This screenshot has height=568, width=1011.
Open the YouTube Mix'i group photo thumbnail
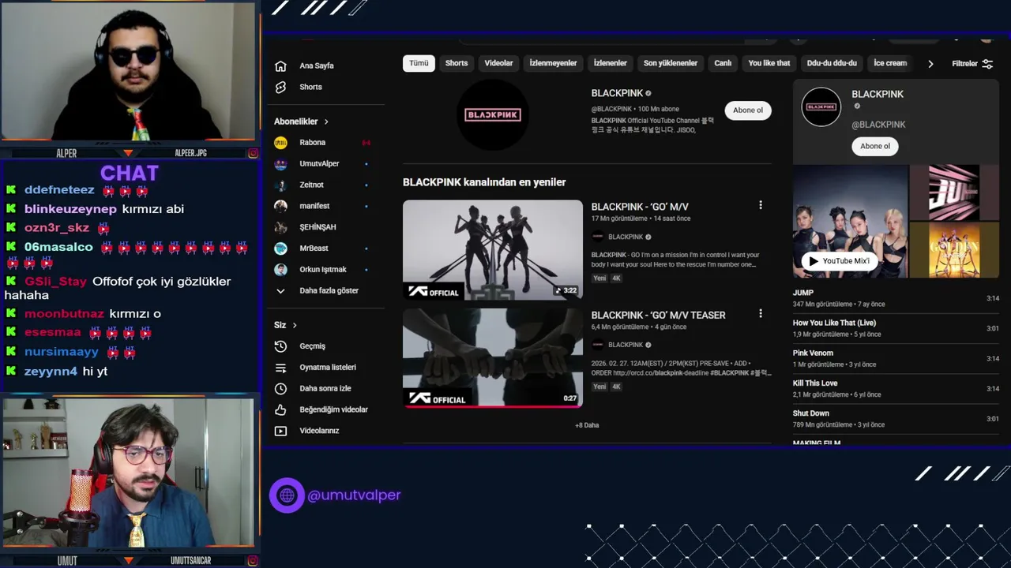click(850, 222)
